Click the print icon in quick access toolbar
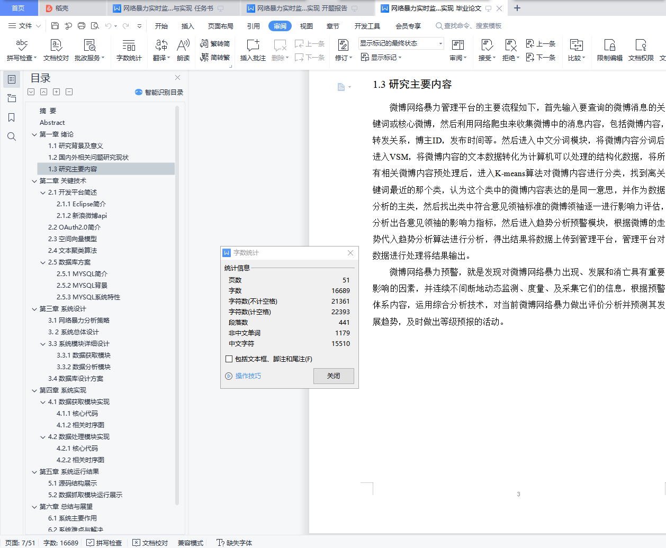This screenshot has height=548, width=666. coord(82,25)
